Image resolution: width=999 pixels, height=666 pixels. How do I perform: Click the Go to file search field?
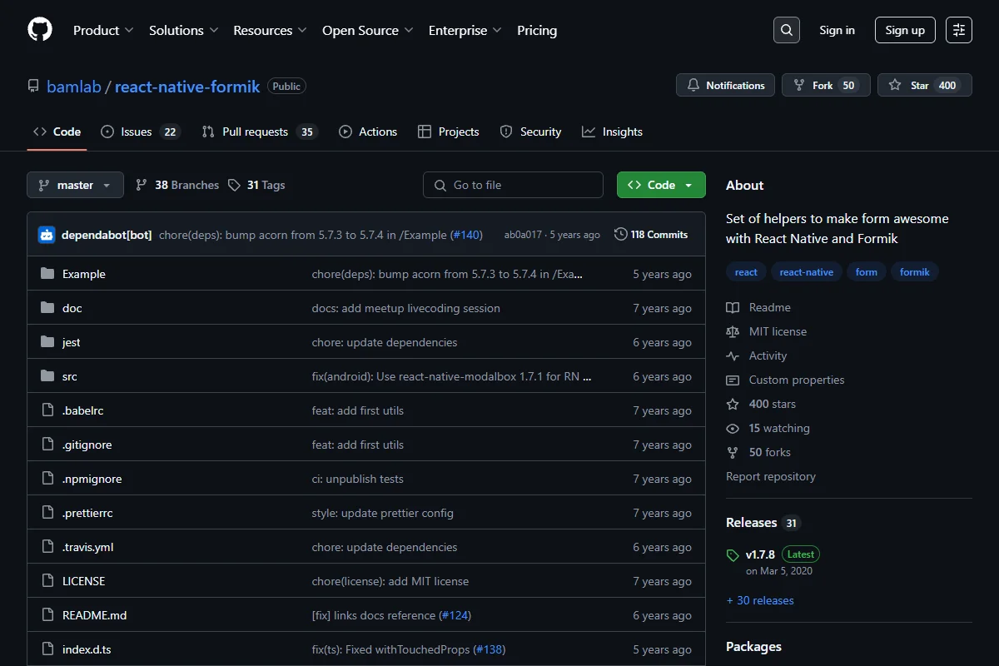point(513,185)
